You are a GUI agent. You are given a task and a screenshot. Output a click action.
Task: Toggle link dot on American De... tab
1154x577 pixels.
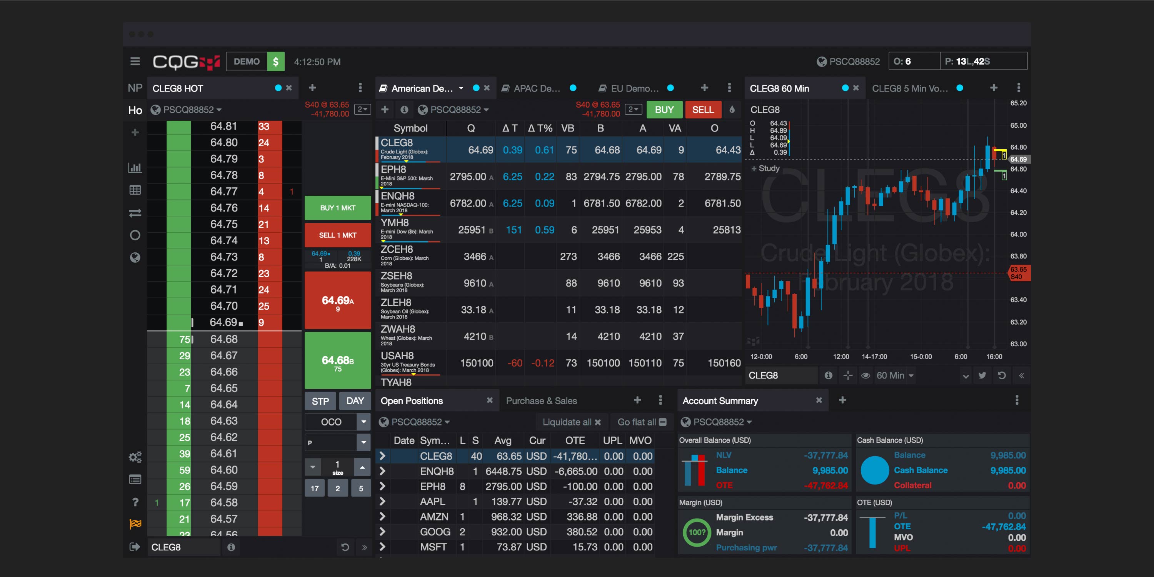tap(476, 88)
